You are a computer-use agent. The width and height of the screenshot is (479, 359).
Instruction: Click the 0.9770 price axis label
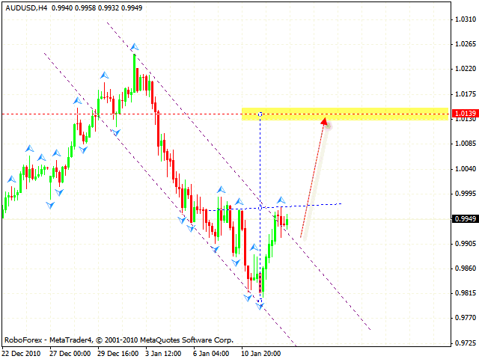[x=466, y=318]
